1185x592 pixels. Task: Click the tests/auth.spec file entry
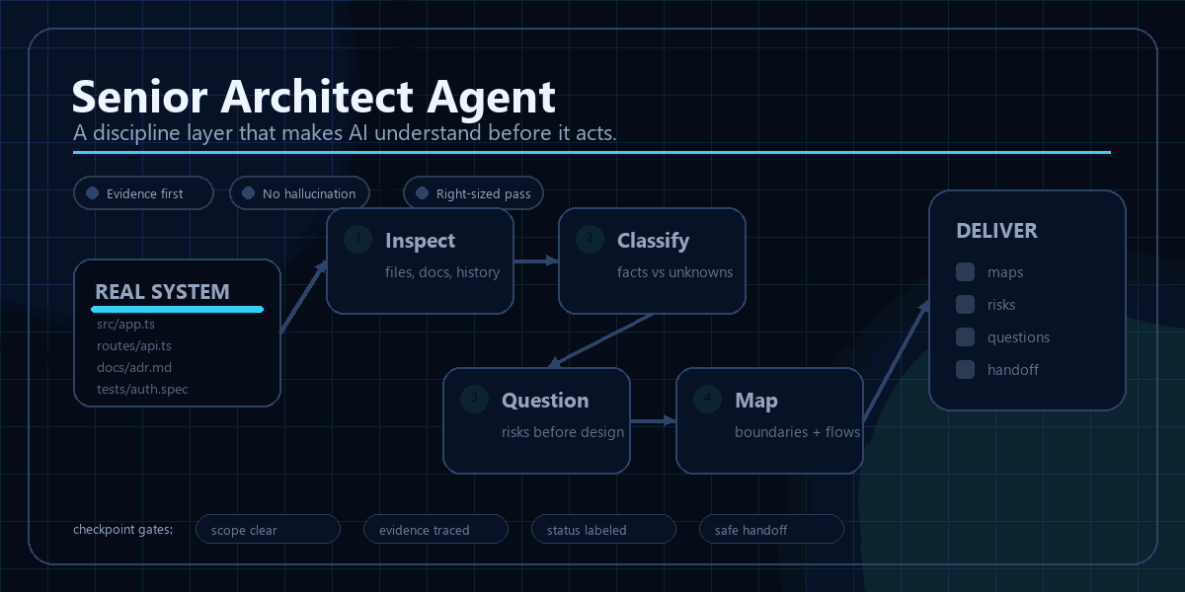coord(142,389)
